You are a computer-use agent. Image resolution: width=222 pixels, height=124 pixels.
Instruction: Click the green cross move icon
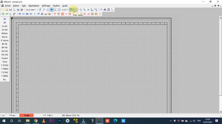coord(3,14)
